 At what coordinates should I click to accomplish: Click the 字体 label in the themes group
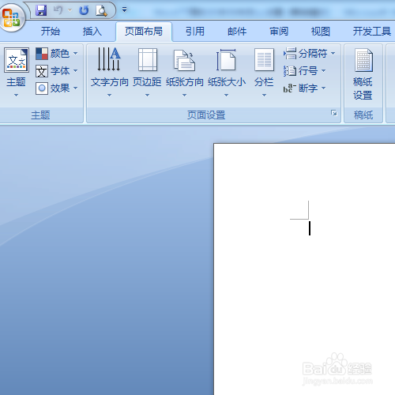point(60,71)
